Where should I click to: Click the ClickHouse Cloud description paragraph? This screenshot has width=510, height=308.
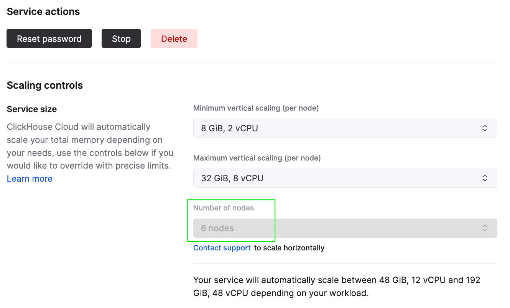(90, 146)
